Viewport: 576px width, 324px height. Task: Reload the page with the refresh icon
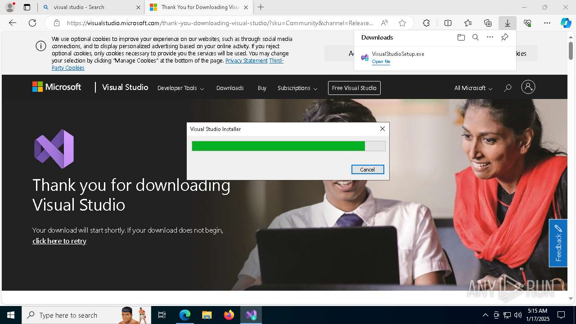coord(32,23)
